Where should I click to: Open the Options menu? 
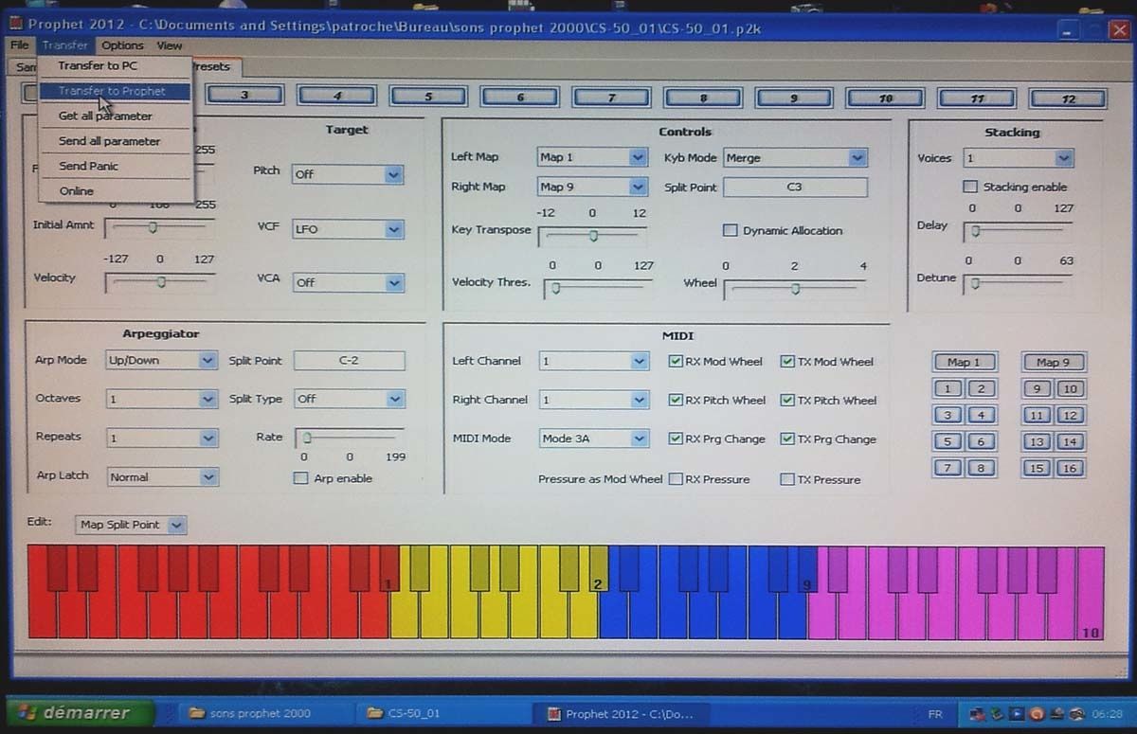(122, 45)
